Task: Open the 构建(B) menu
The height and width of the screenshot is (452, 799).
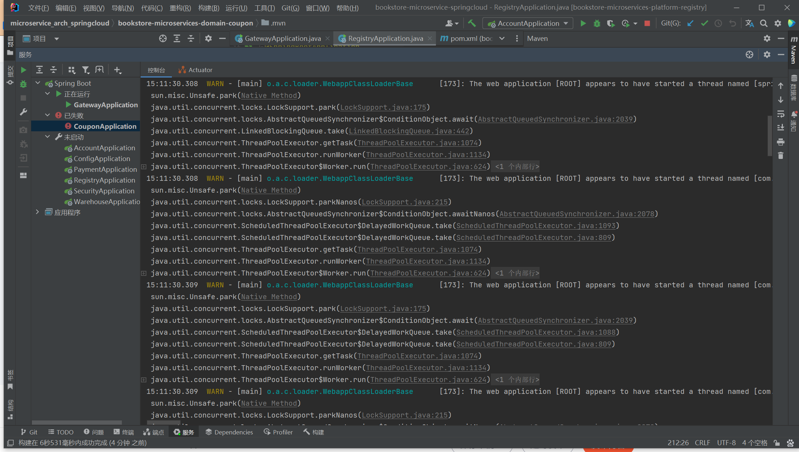Action: click(x=208, y=8)
